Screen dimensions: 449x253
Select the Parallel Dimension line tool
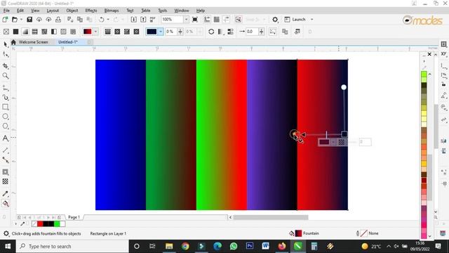tap(5, 150)
